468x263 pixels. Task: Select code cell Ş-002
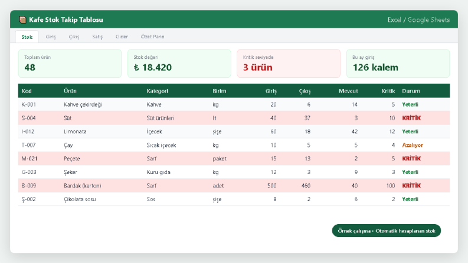(29, 199)
